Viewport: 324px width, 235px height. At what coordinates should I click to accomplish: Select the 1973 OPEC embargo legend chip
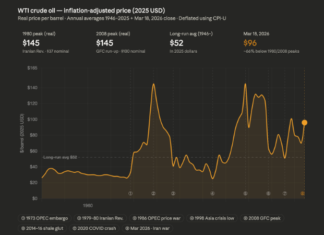point(44,217)
